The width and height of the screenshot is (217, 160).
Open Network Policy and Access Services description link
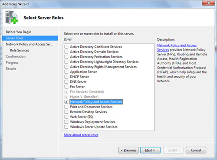click(177, 46)
